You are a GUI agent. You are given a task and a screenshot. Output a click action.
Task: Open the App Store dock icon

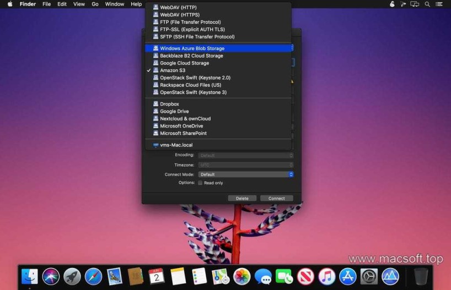point(347,276)
